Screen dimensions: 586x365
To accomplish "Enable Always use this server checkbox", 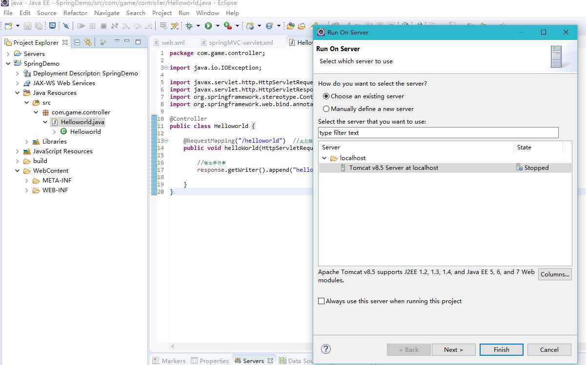I will point(321,301).
